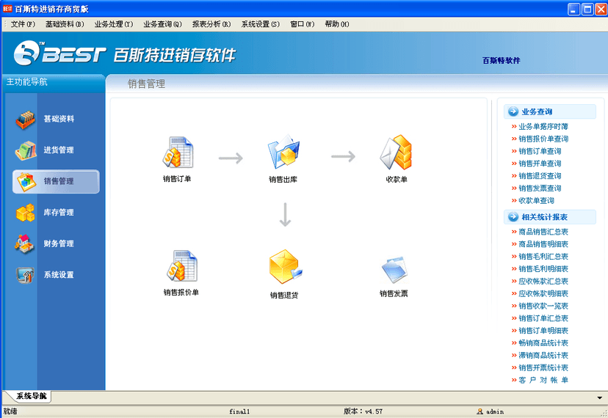Click the 百斯特软件 link in banner
The image size is (608, 418).
pyautogui.click(x=502, y=60)
